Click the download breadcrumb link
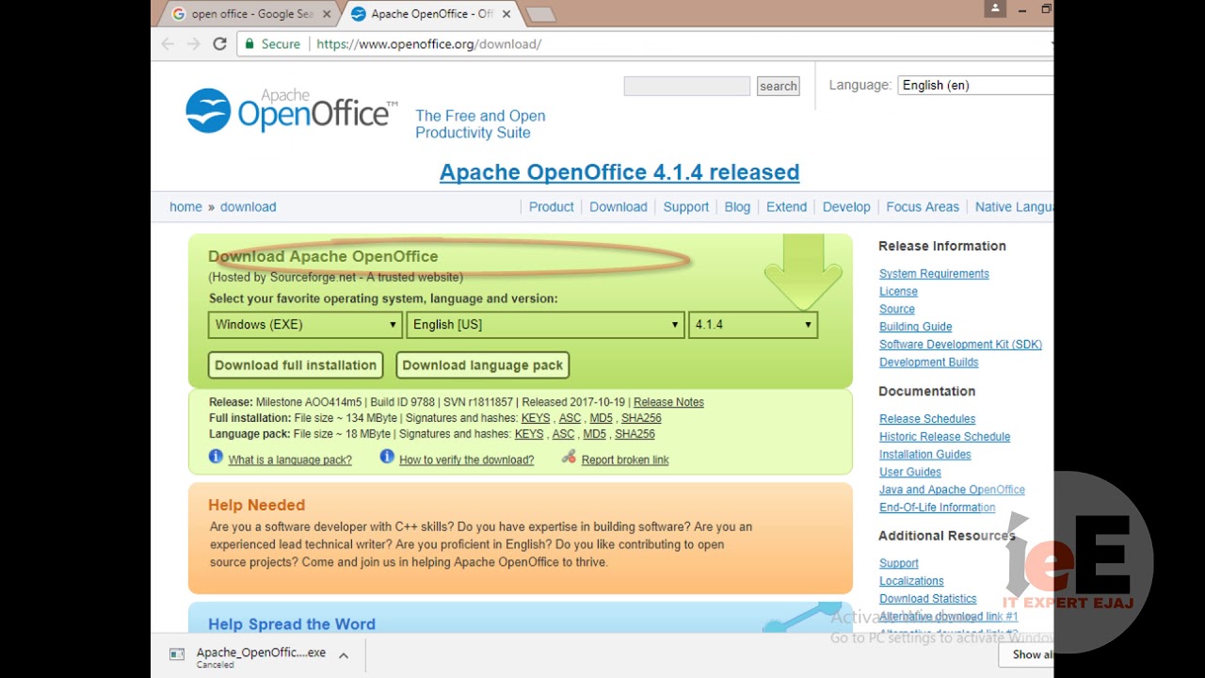This screenshot has width=1205, height=678. (249, 207)
